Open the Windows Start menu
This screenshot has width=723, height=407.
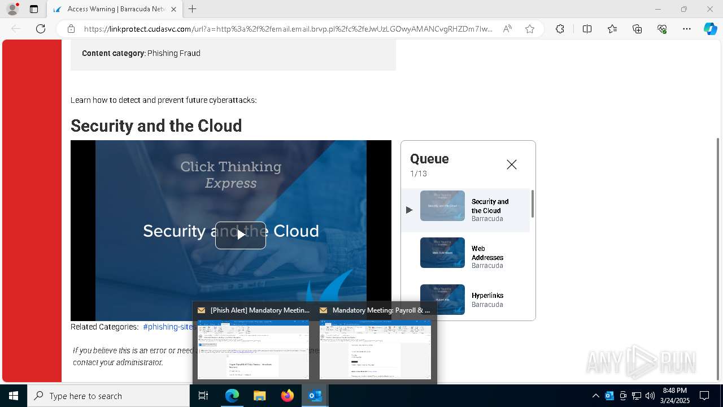pyautogui.click(x=14, y=396)
